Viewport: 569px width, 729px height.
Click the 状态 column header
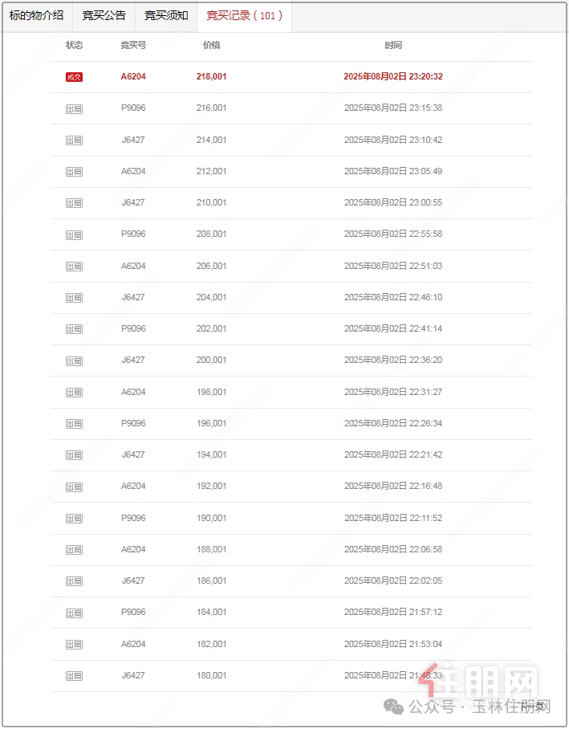[x=74, y=45]
